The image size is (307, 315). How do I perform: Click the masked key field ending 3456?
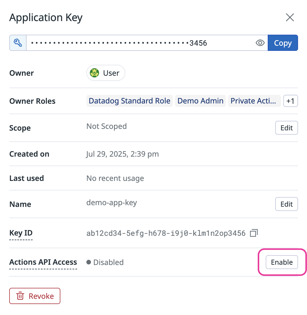coord(147,43)
